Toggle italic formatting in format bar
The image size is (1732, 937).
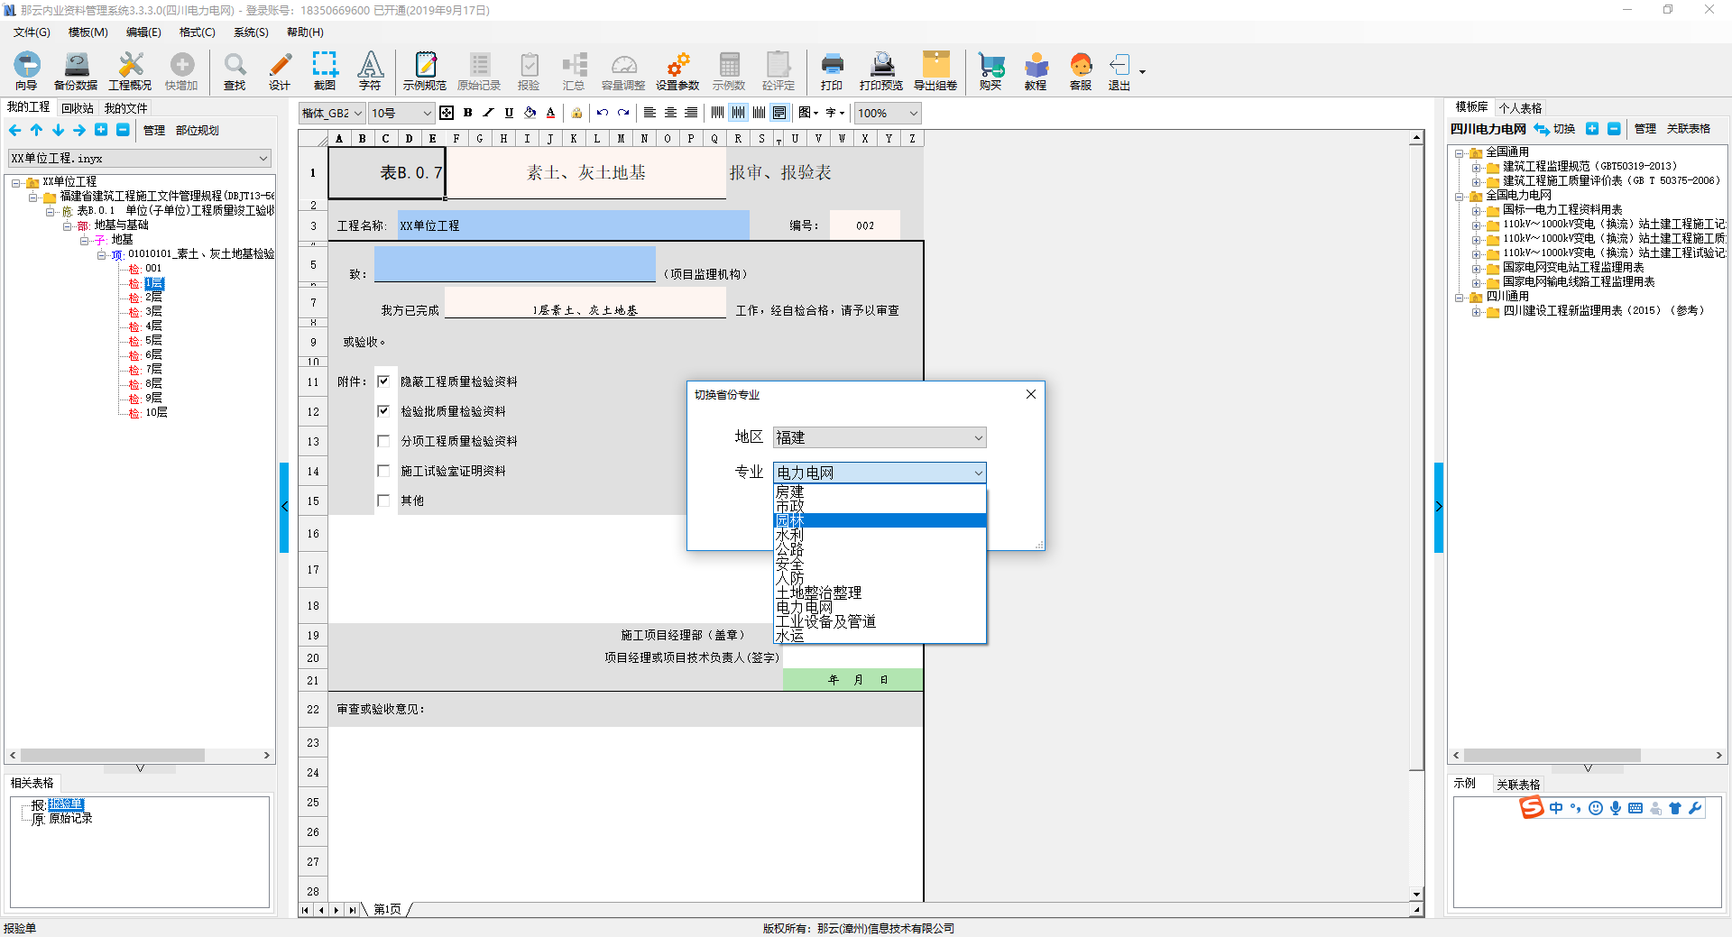tap(488, 113)
